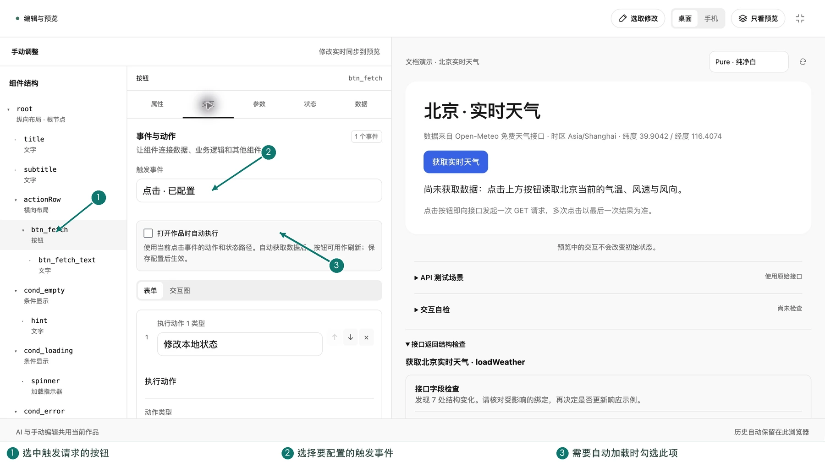
Task: Click the btn_fetch identifier in the panel header
Action: [x=365, y=78]
